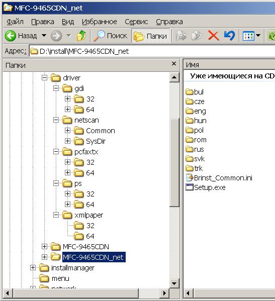275x301 pixels.
Task: Select the pol folder icon
Action: pos(190,130)
